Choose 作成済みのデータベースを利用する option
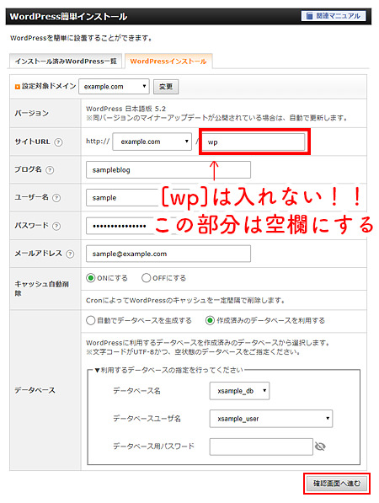 (x=210, y=320)
